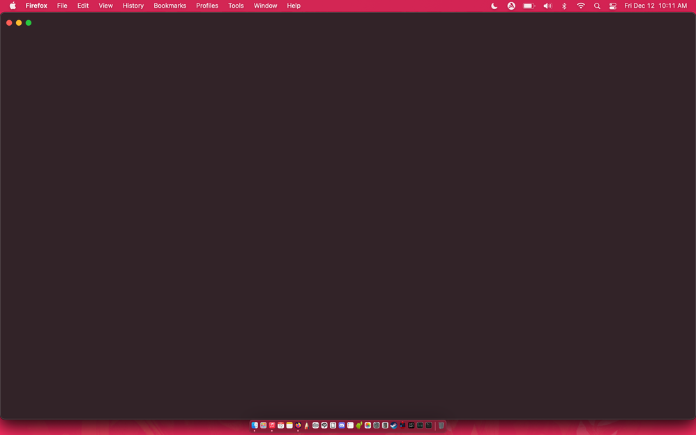The width and height of the screenshot is (696, 435).
Task: Click the Apple menu
Action: click(x=12, y=6)
